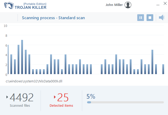This screenshot has width=168, height=115.
Task: Click the John Miller username
Action: click(114, 5)
